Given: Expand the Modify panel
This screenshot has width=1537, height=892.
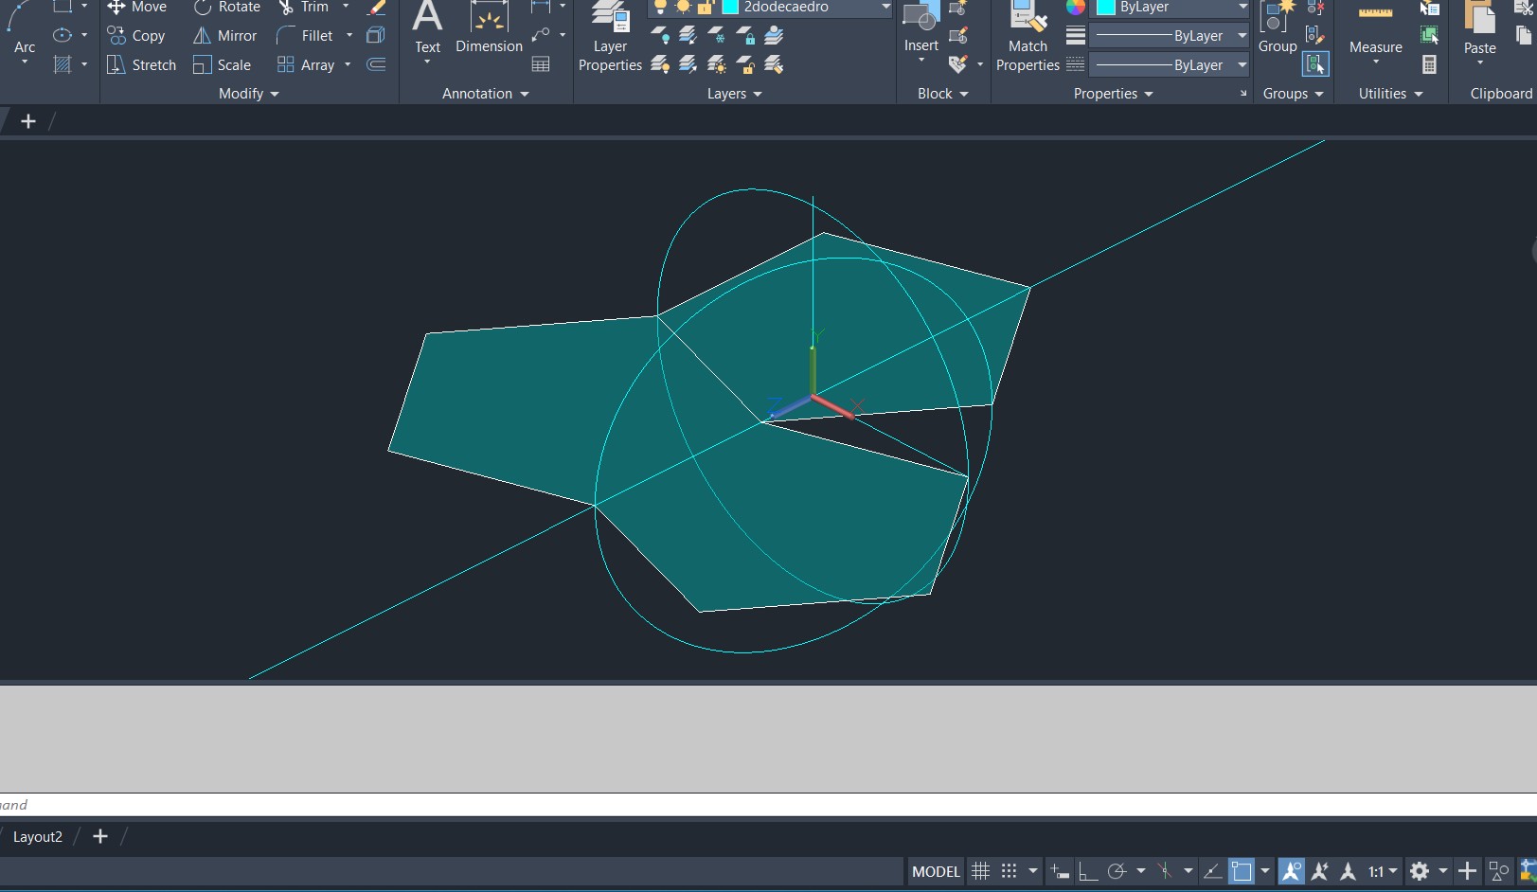Looking at the screenshot, I should point(249,94).
